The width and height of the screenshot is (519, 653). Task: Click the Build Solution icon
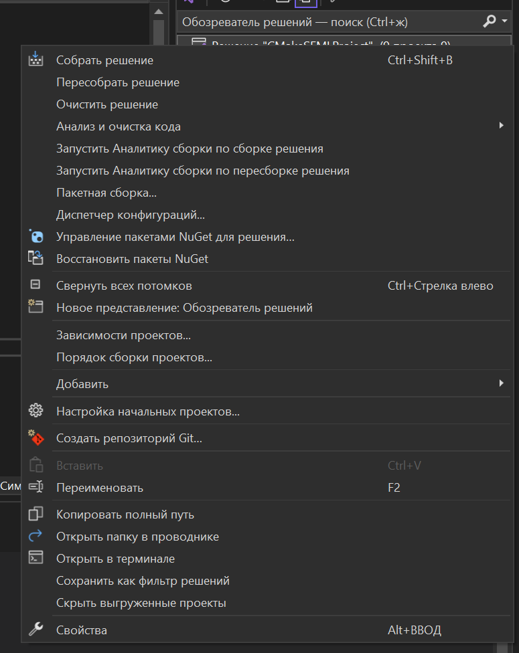point(35,60)
